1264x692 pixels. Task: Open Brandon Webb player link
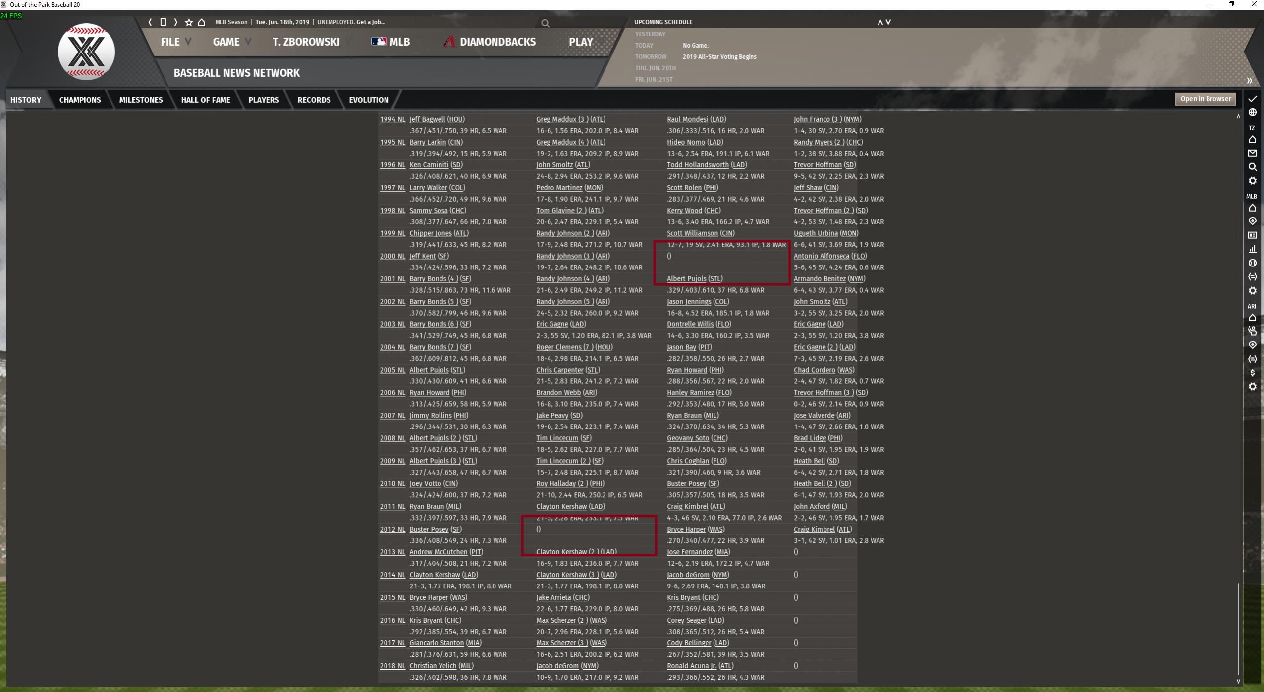tap(558, 393)
